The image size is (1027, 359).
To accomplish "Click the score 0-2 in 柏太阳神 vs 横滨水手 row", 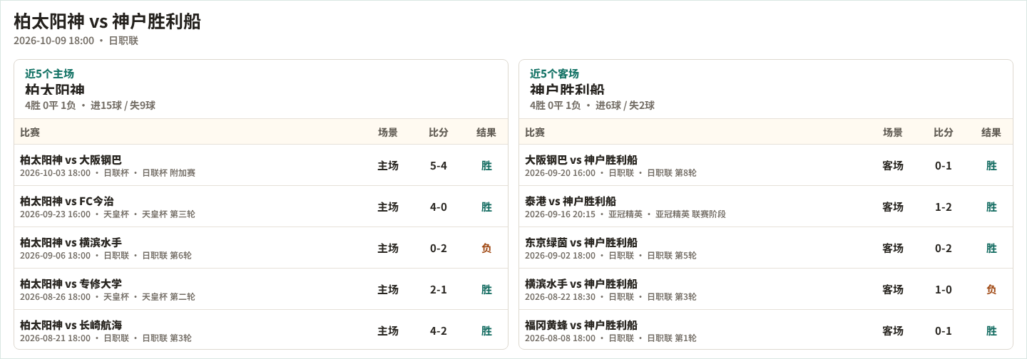I will point(439,248).
